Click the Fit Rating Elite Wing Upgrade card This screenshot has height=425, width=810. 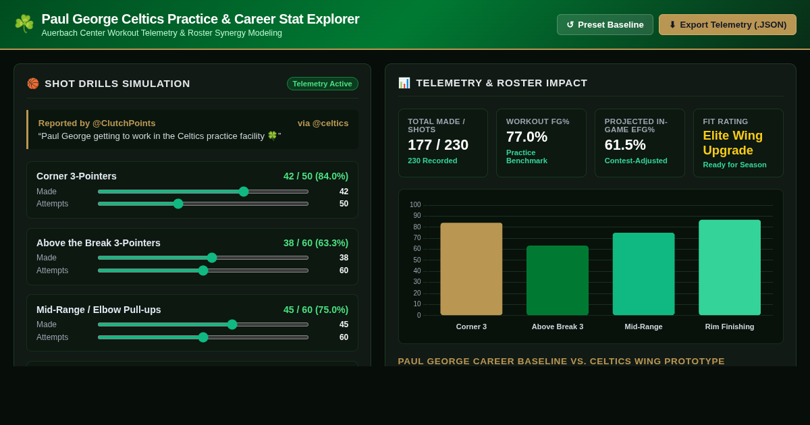(x=738, y=143)
